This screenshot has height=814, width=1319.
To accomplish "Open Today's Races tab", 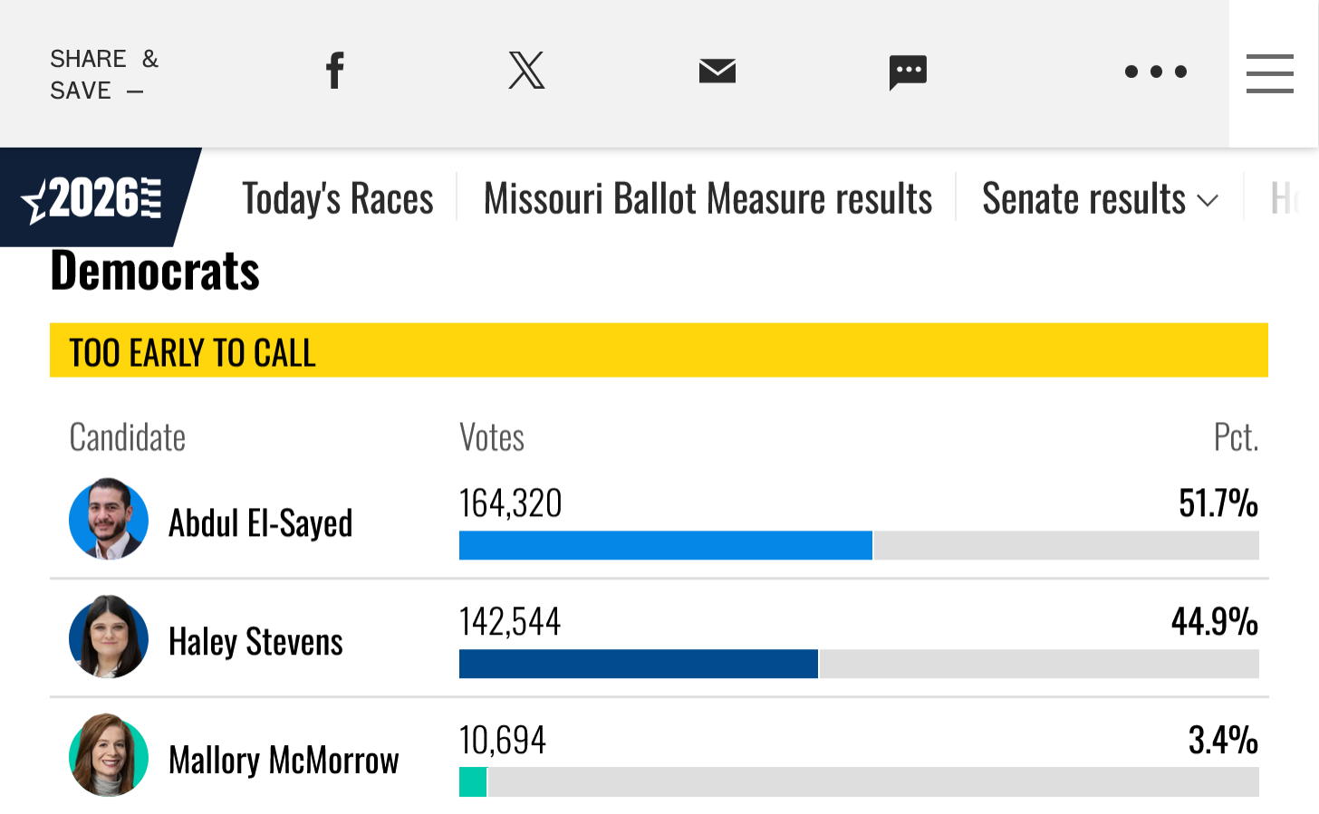I will pyautogui.click(x=338, y=198).
